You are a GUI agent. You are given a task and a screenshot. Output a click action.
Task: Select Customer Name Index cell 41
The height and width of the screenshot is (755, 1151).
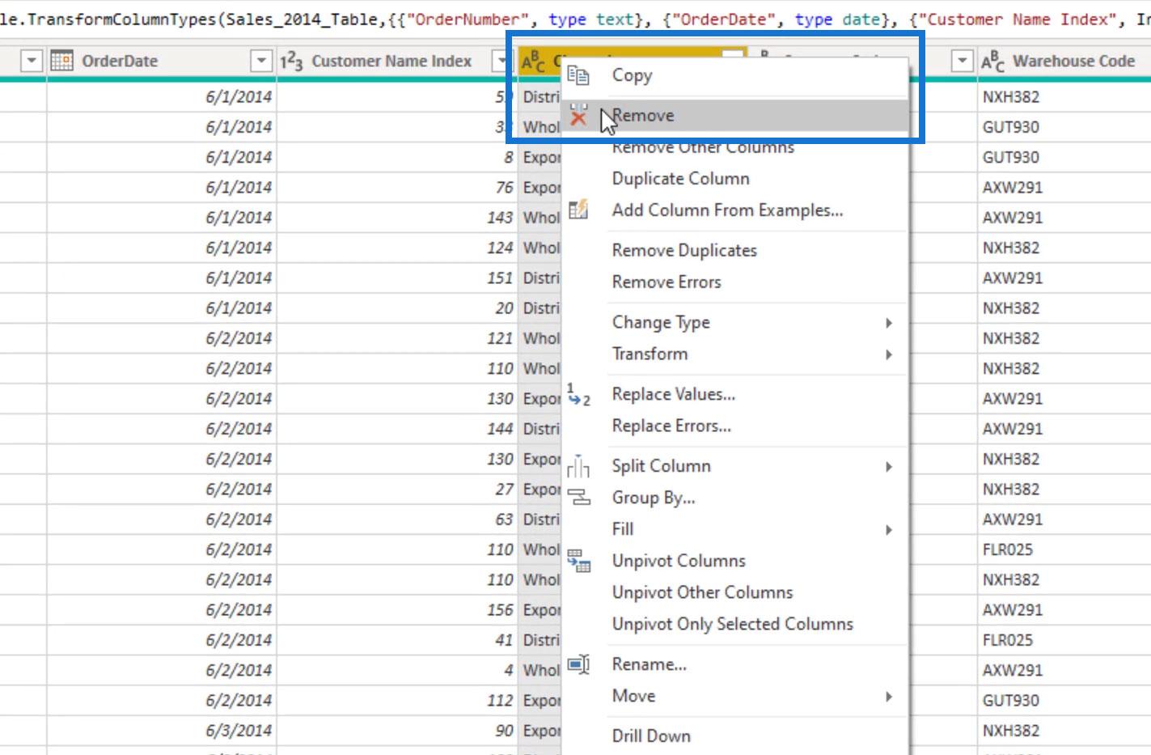(x=396, y=639)
